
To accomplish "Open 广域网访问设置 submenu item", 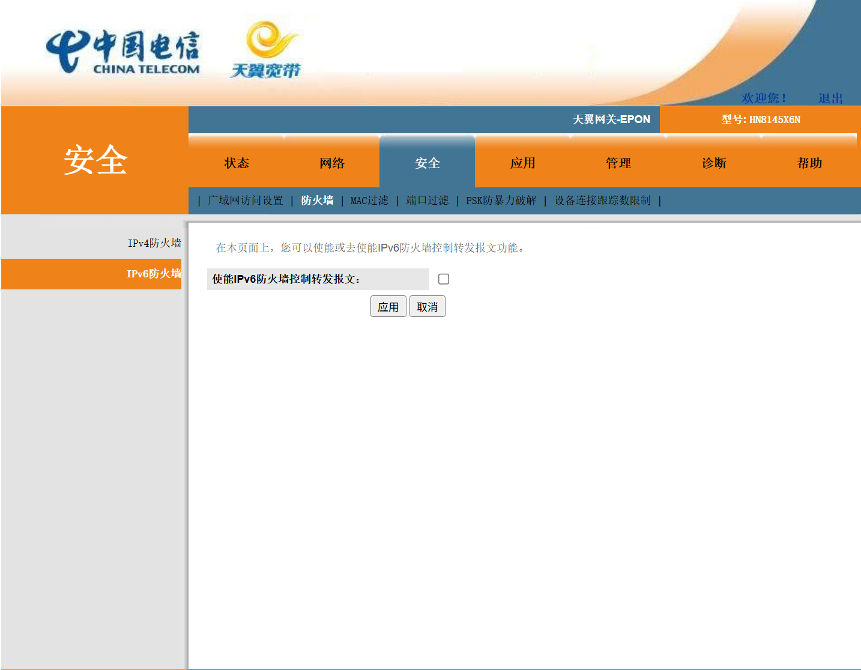I will pyautogui.click(x=245, y=201).
